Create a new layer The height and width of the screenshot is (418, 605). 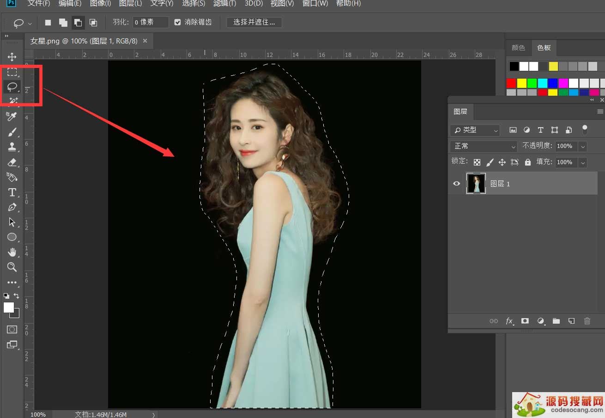pos(571,321)
